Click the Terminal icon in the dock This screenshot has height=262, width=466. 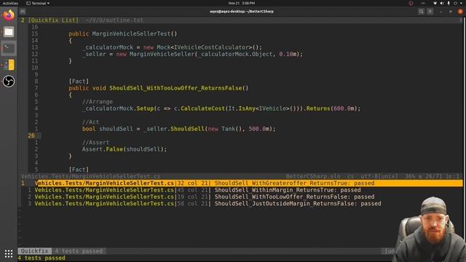(x=9, y=48)
